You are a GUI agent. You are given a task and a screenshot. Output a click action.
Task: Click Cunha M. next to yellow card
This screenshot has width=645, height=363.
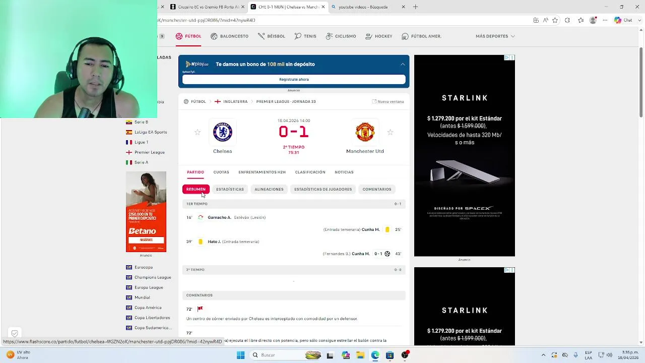pyautogui.click(x=370, y=229)
